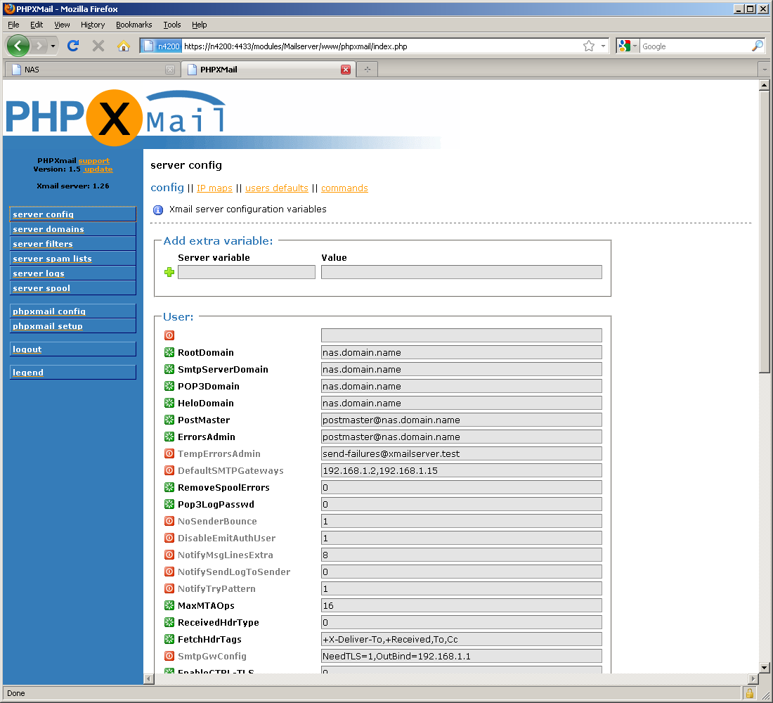Click the RootDomain value field
The width and height of the screenshot is (773, 703).
pos(462,352)
